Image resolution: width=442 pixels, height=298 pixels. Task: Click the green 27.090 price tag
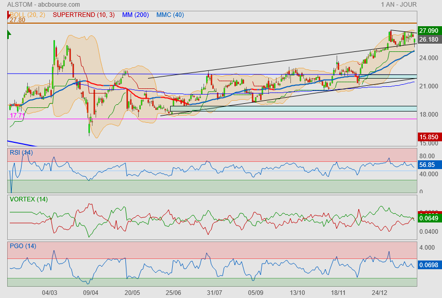pos(429,31)
